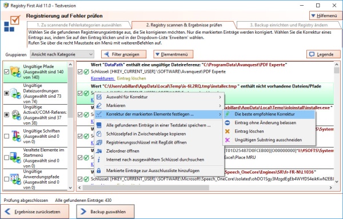The height and width of the screenshot is (219, 343).
Task: Enable the 'Ungültige Anwendungspfade' checkbox
Action: pos(6,179)
